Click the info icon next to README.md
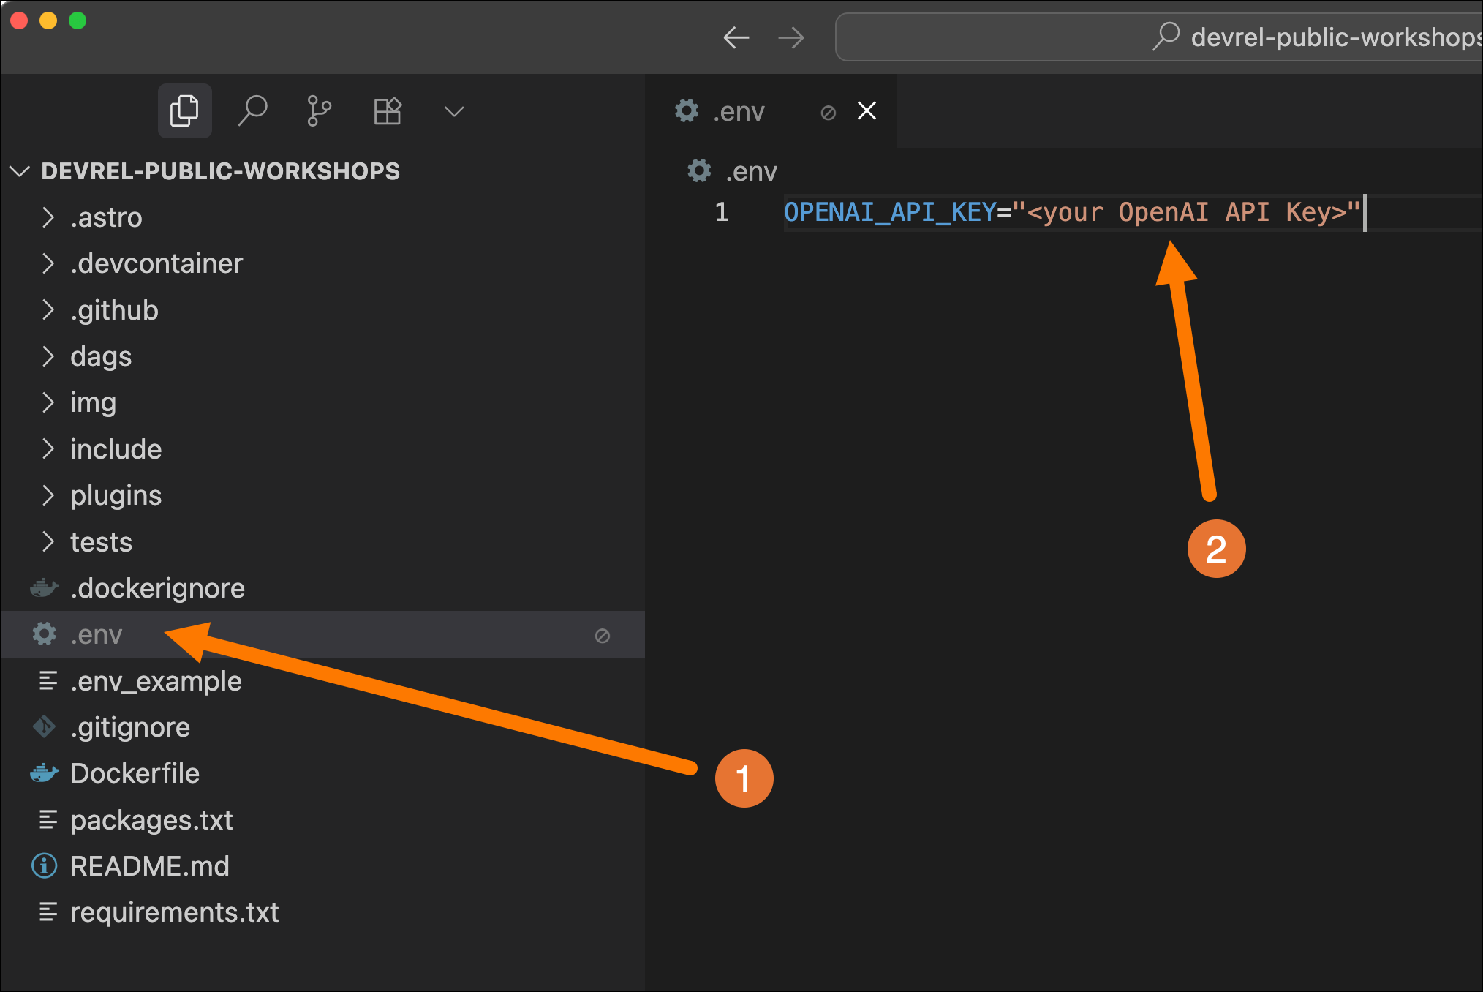Viewport: 1483px width, 992px height. (x=44, y=865)
